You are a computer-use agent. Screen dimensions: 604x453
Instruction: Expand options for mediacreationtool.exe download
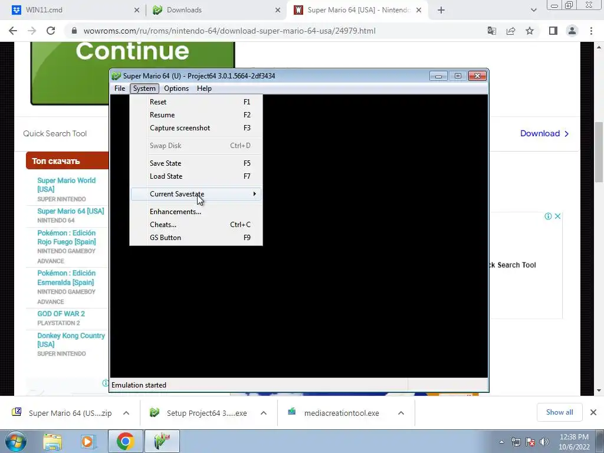click(401, 413)
